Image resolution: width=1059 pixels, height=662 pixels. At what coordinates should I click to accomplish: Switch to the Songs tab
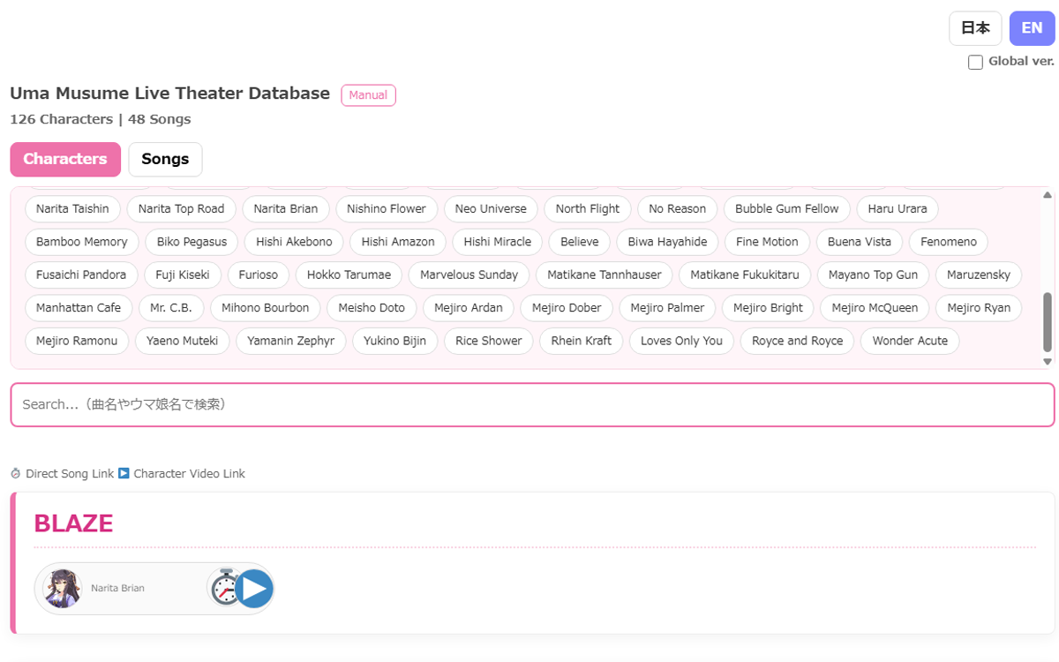[x=165, y=159]
